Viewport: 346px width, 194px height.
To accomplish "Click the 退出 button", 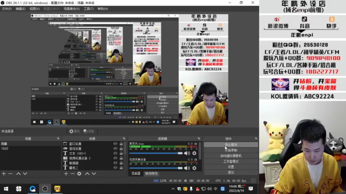I will point(231,172).
